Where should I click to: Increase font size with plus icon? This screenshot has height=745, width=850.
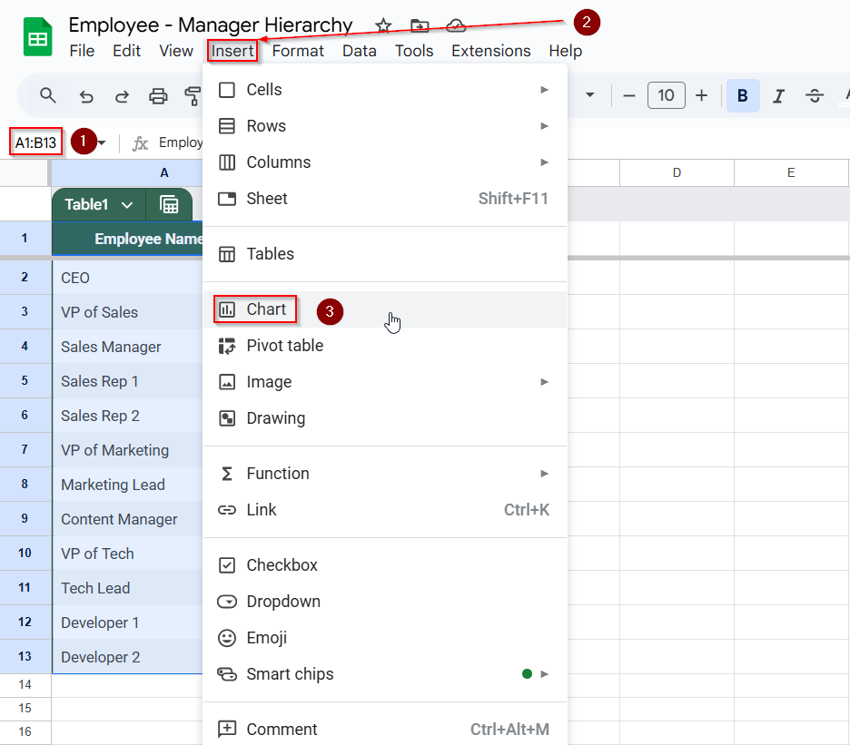[x=701, y=96]
